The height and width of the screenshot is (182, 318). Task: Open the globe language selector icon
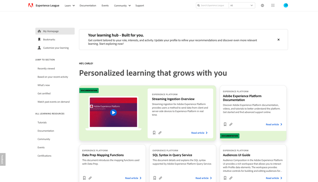click(262, 6)
